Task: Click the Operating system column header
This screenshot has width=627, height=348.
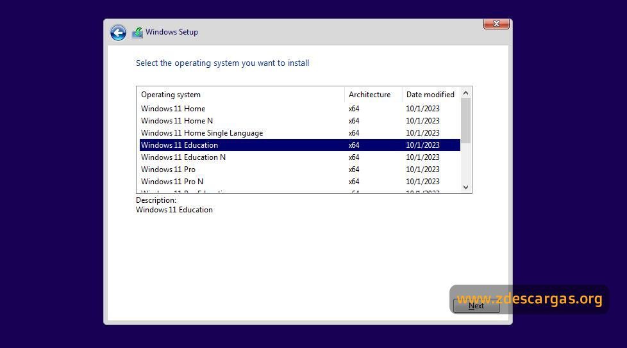Action: coord(240,95)
